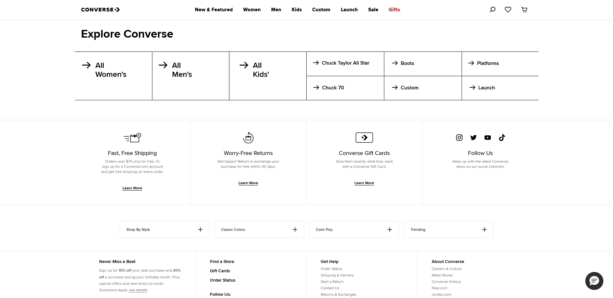
Task: Click Gift Cards in footer
Action: 220,271
